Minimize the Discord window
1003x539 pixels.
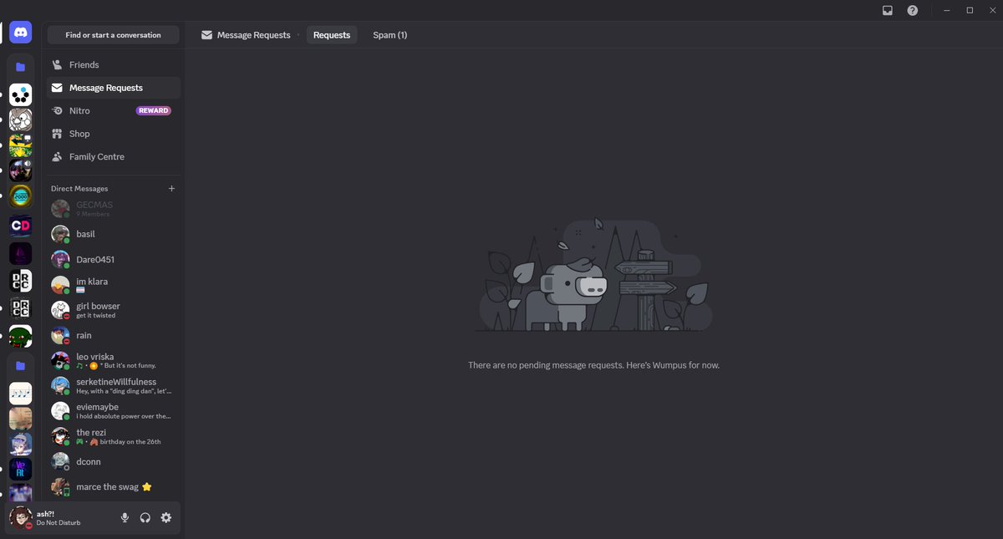(x=946, y=10)
